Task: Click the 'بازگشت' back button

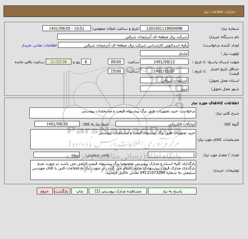Action: pos(62,191)
